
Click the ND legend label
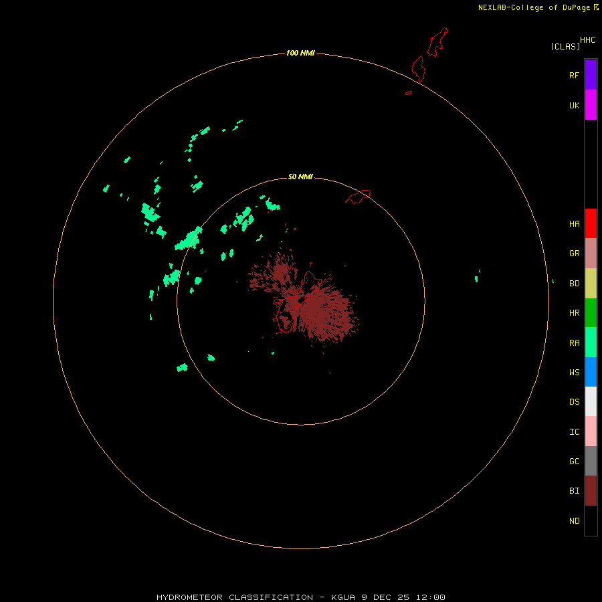click(x=574, y=520)
